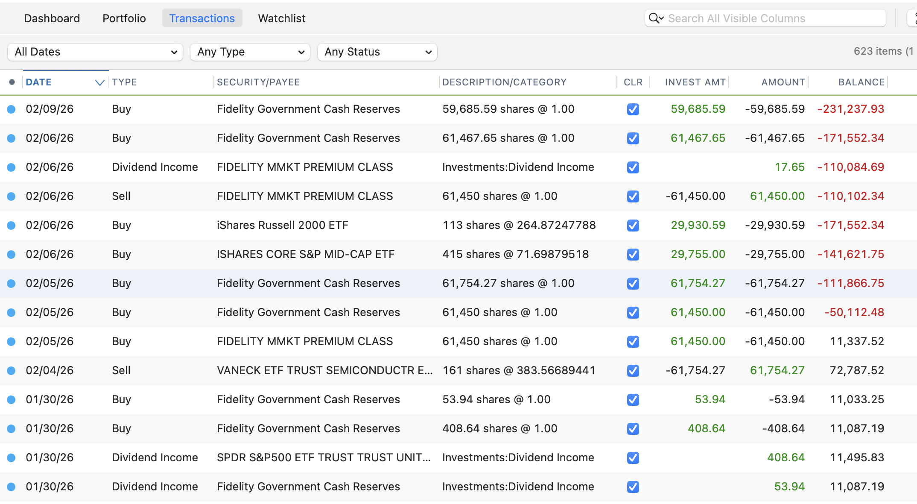Open the Any Status filter dropdown
The width and height of the screenshot is (917, 504).
click(x=377, y=52)
